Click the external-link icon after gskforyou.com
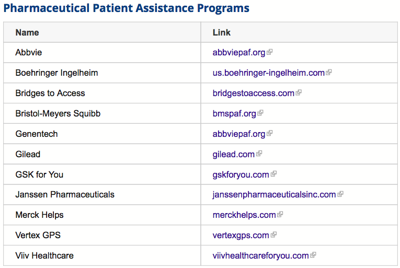 coord(273,174)
